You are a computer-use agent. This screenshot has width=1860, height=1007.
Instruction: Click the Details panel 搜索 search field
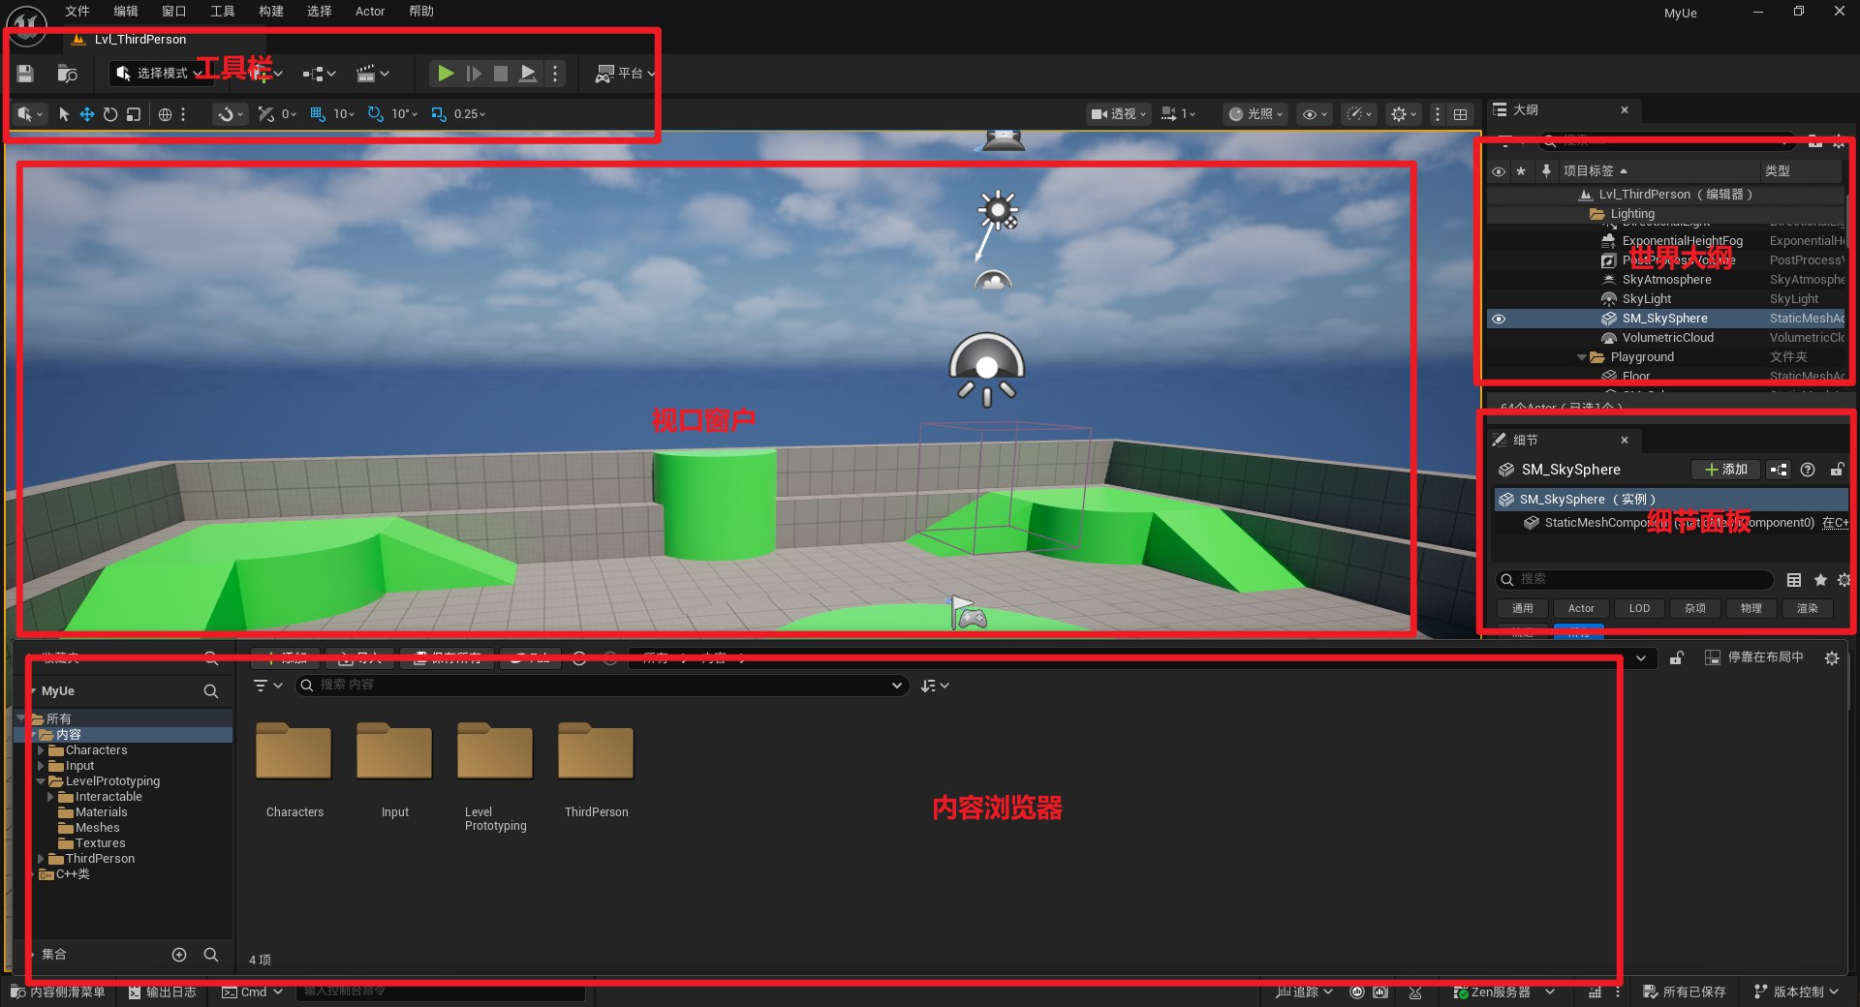(1637, 579)
